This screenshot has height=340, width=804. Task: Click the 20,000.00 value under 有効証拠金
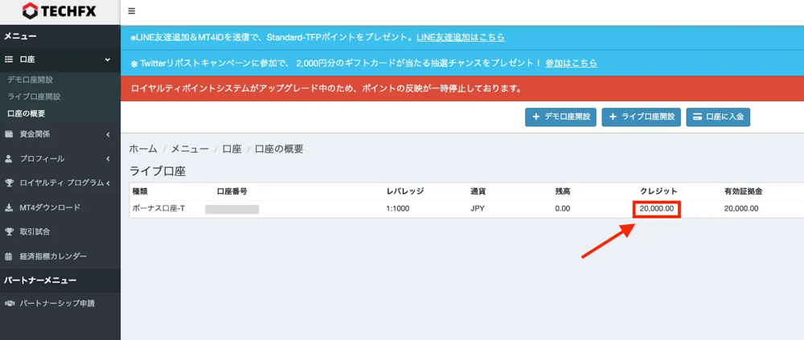pos(741,209)
